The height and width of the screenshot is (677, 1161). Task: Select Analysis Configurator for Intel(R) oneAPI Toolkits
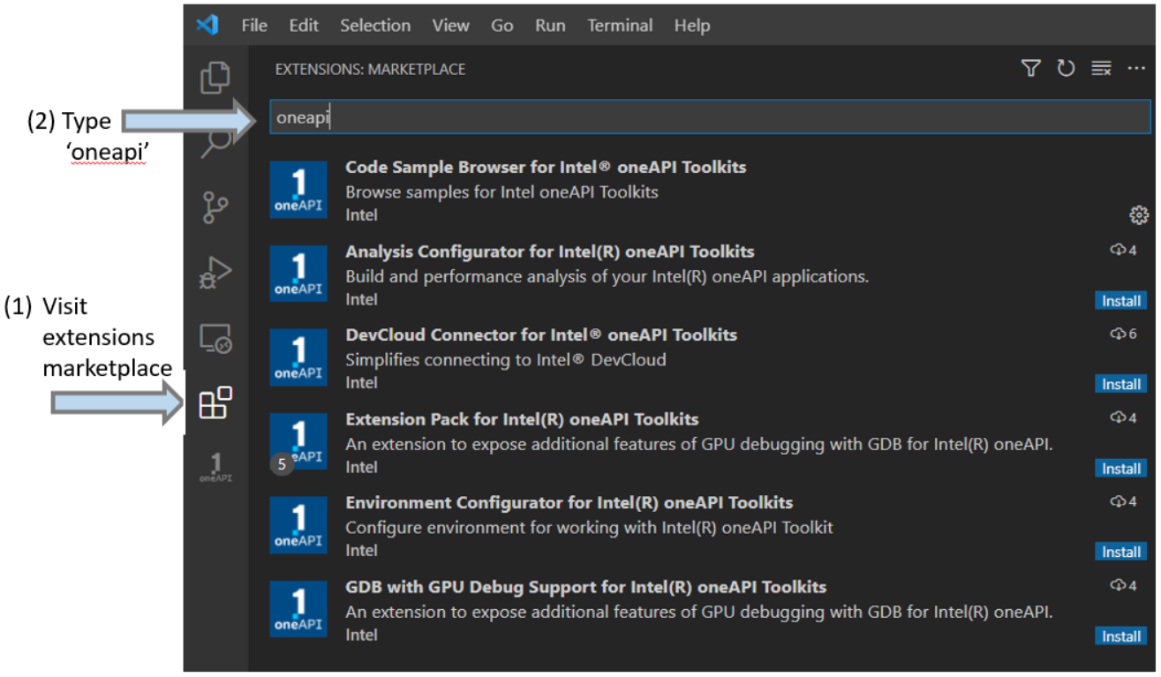click(550, 252)
